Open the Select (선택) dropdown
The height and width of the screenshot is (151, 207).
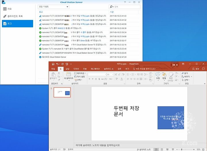coord(185,80)
